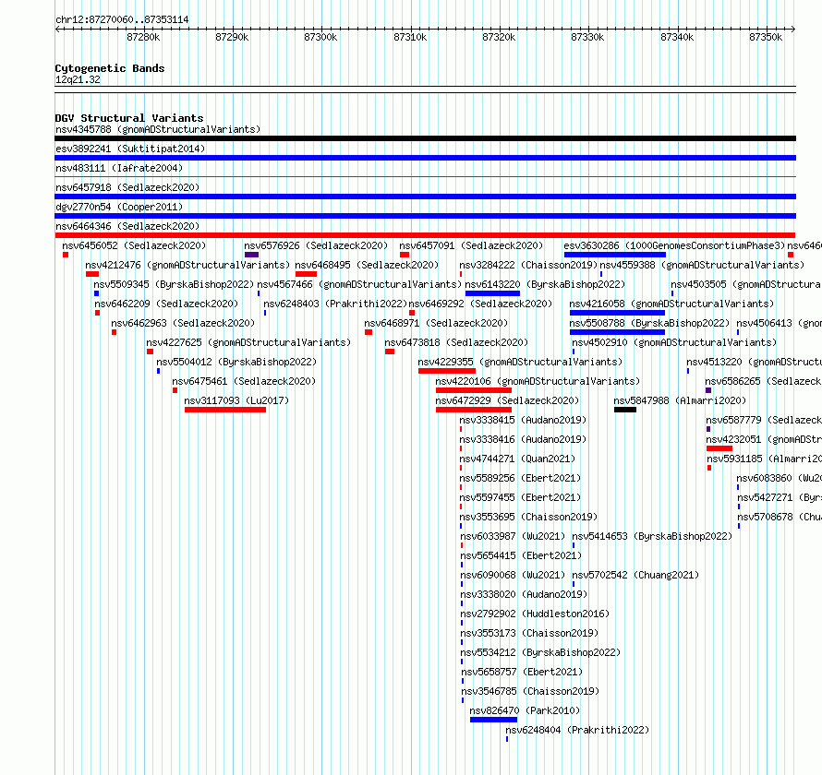Open the nsv5597455 (Ebert2021) label
The width and height of the screenshot is (822, 775).
(520, 497)
